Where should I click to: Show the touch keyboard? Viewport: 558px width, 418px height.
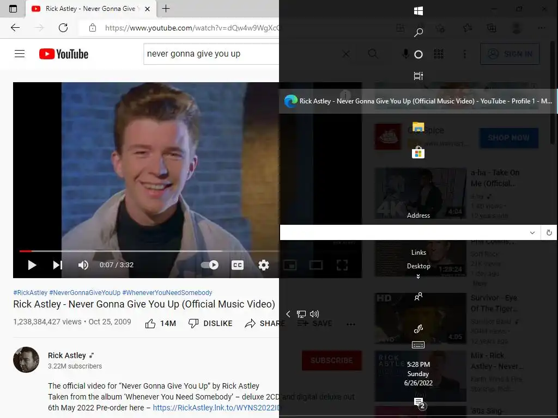[x=418, y=345]
